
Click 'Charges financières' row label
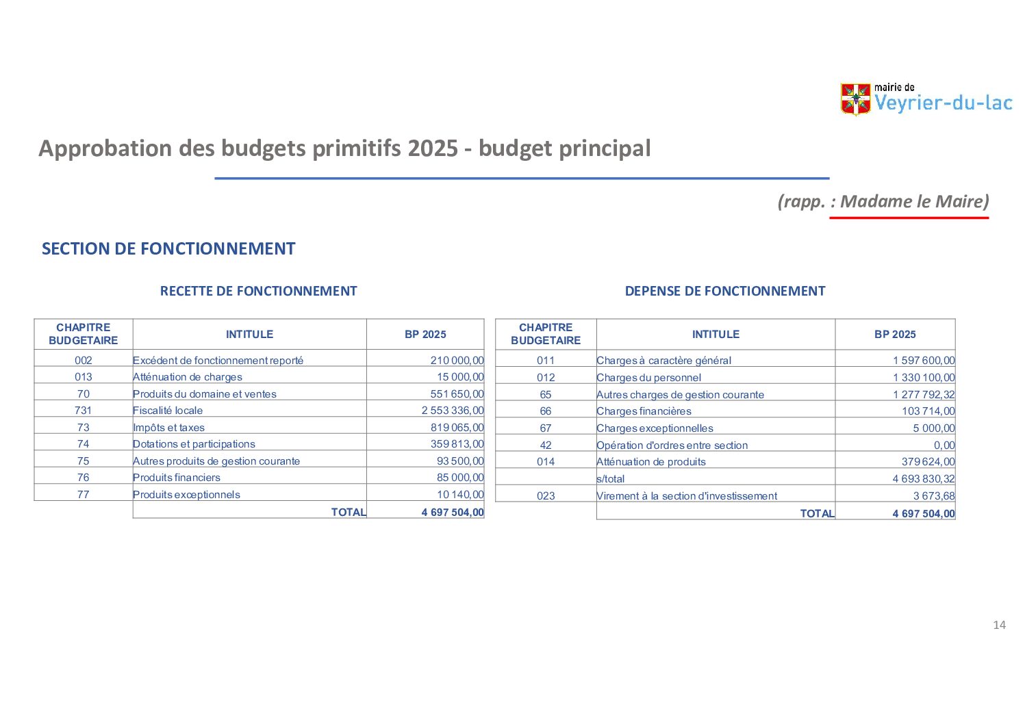(x=644, y=411)
